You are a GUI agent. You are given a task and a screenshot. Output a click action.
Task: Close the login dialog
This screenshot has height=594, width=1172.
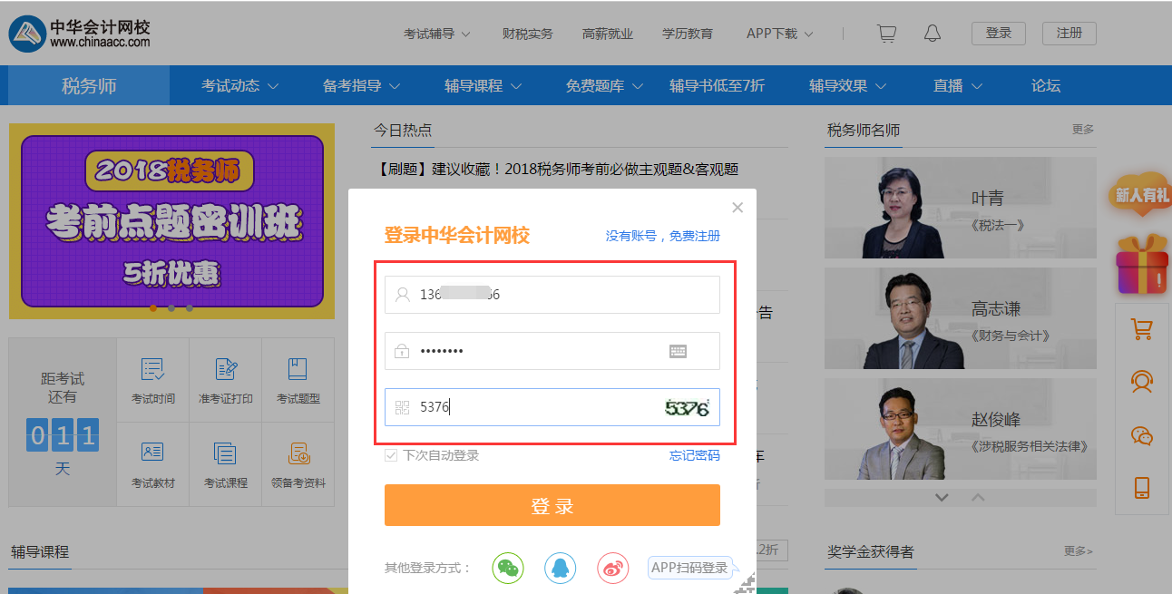[737, 208]
